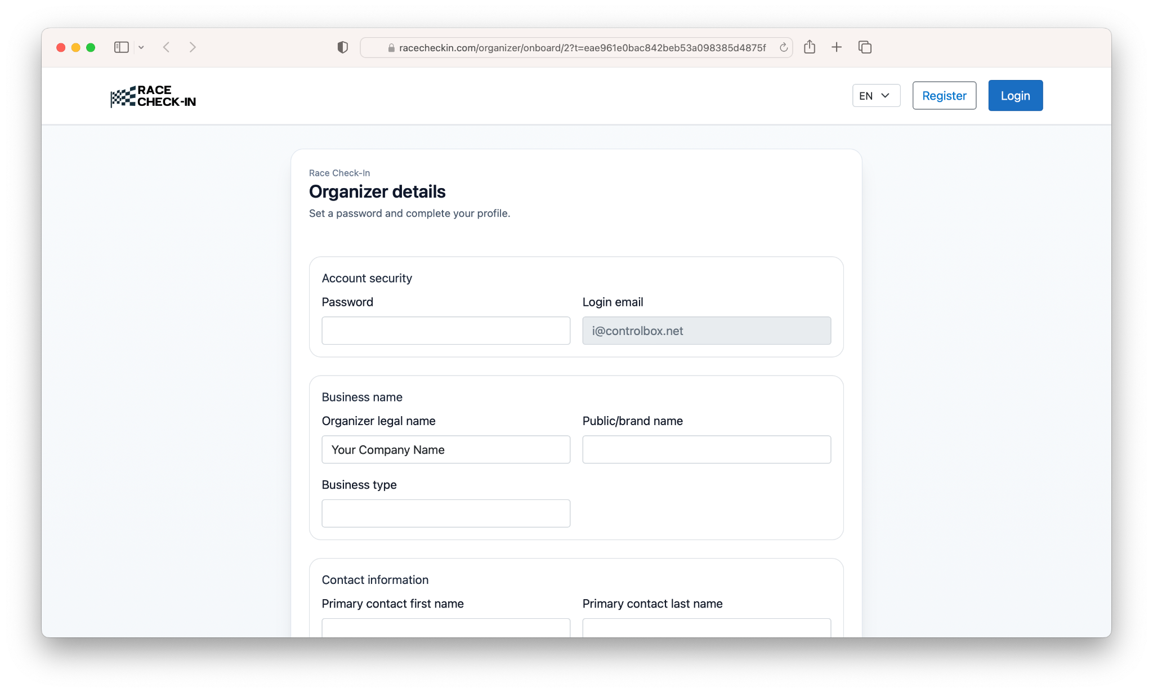The width and height of the screenshot is (1153, 692).
Task: Reload the page with the refresh icon
Action: point(783,48)
